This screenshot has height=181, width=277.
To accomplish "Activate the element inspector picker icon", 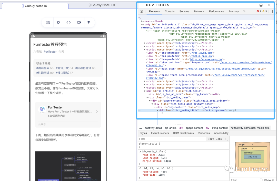I will click(141, 12).
